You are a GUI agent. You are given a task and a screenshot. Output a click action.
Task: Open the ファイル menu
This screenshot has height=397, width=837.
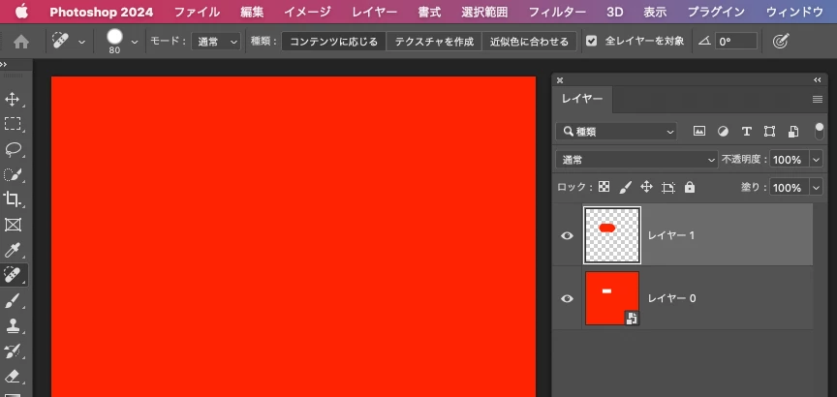tap(197, 12)
